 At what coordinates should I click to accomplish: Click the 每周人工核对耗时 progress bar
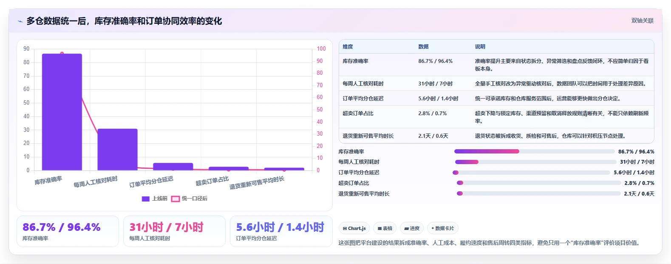(x=535, y=162)
